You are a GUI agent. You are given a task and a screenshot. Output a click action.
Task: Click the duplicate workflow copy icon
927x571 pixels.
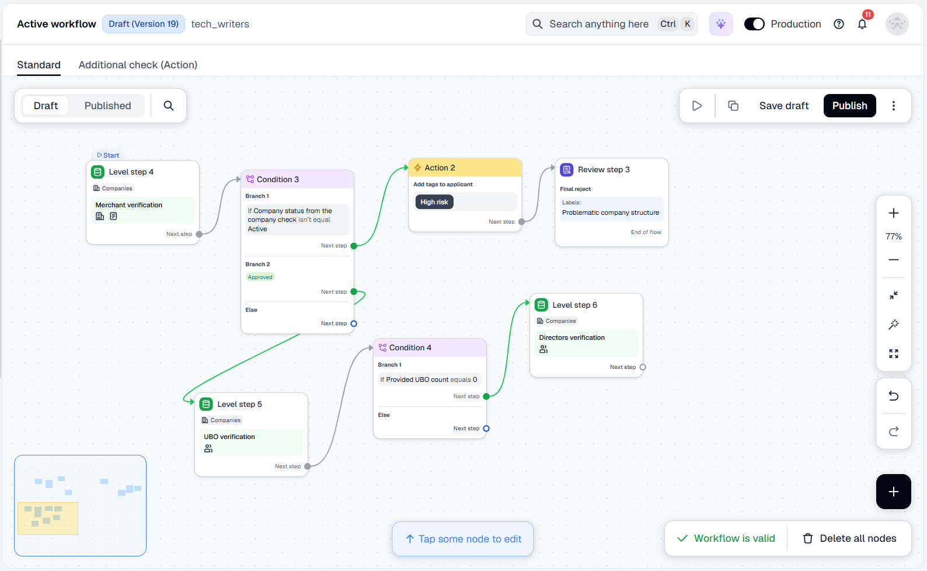tap(733, 106)
